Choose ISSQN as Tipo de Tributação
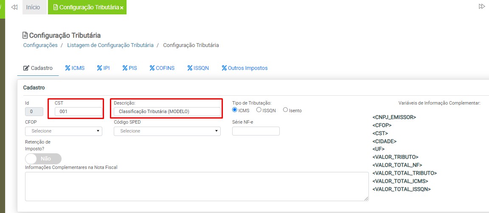This screenshot has width=489, height=213. tap(259, 110)
